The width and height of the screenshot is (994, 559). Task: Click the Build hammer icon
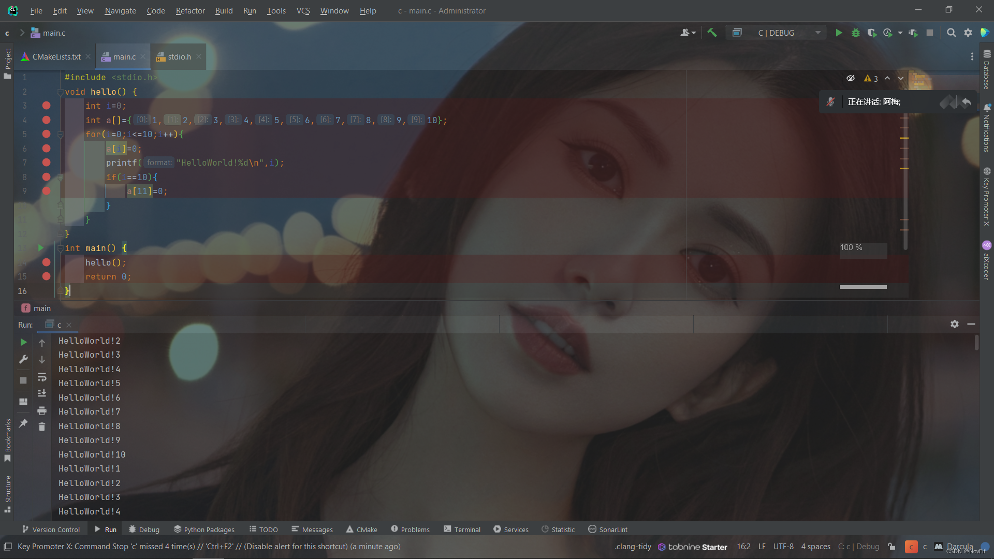click(x=712, y=33)
